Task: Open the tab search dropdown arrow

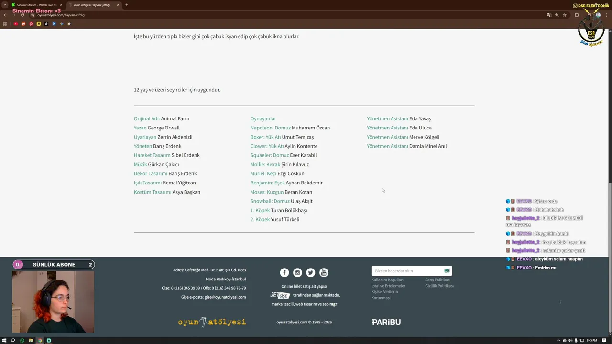Action: [x=5, y=5]
